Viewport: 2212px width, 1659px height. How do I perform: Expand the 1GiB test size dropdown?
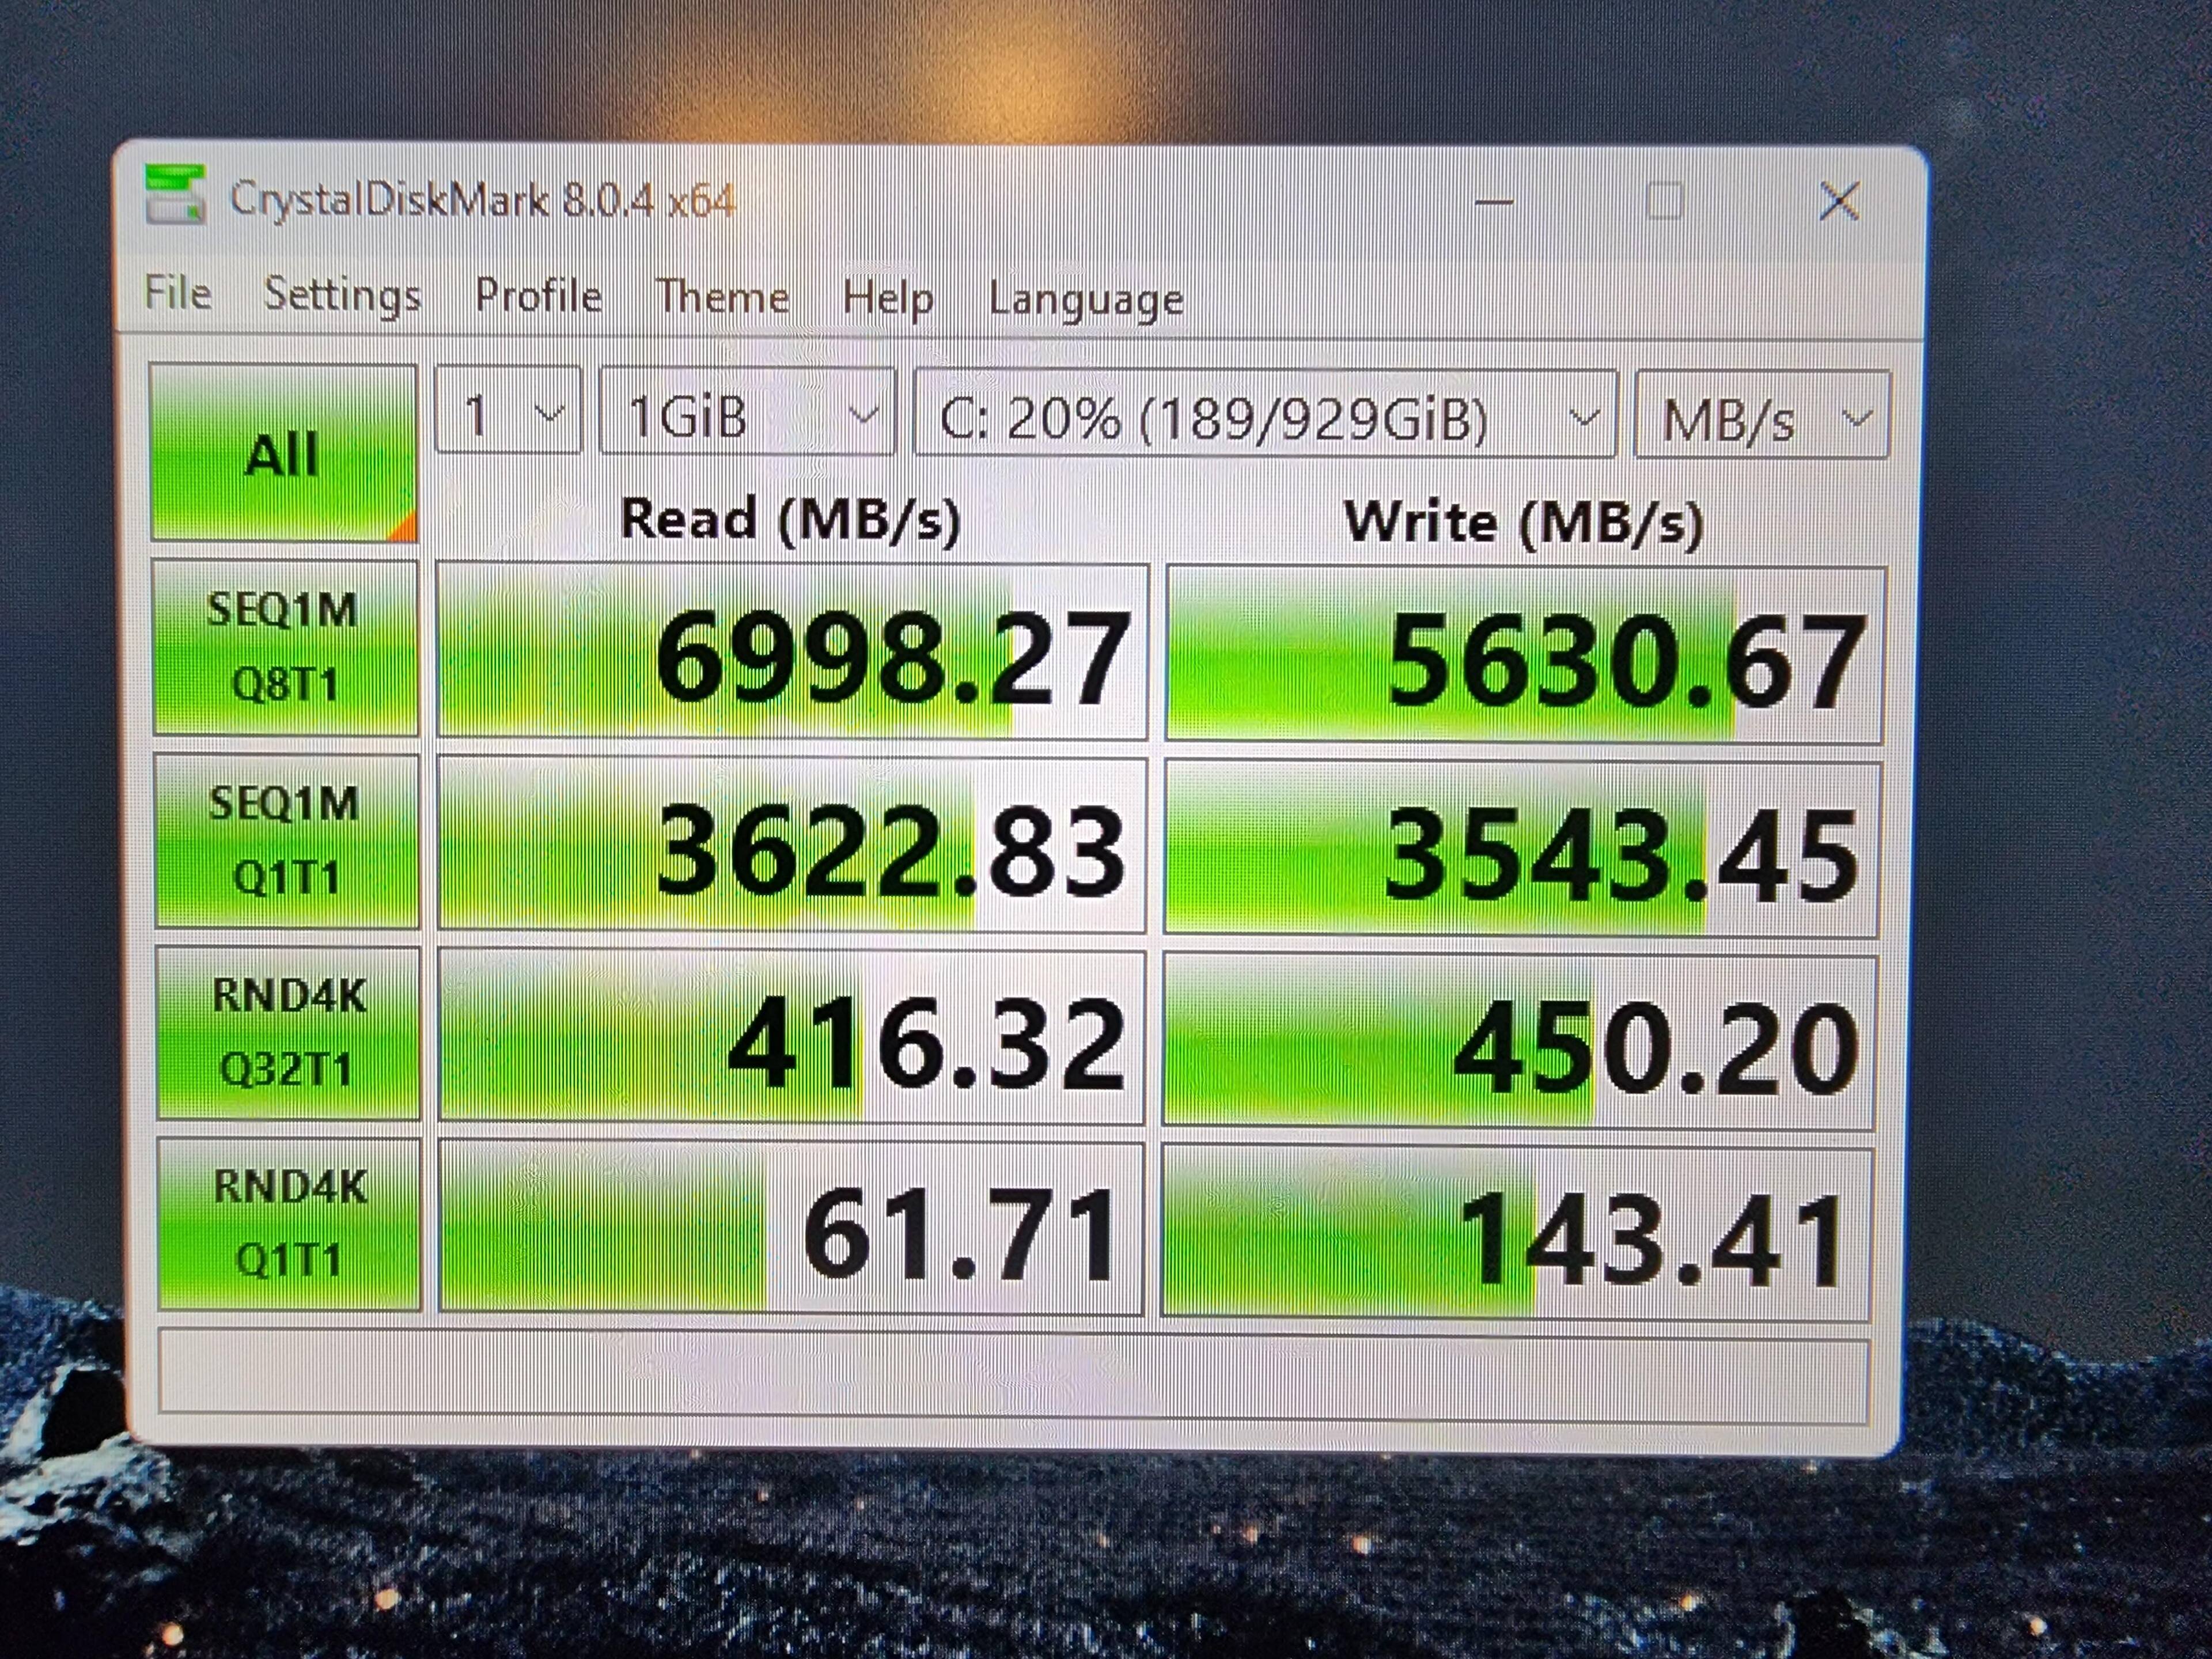click(x=746, y=414)
